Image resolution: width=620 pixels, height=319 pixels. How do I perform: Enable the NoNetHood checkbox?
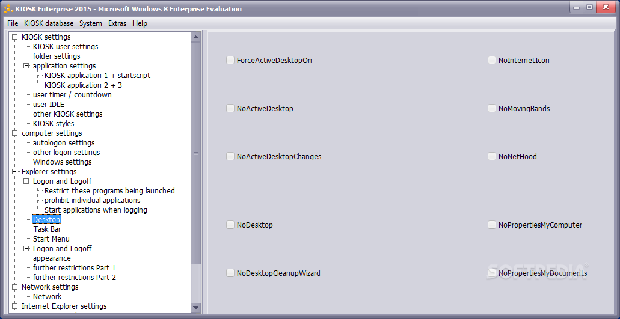tap(491, 156)
